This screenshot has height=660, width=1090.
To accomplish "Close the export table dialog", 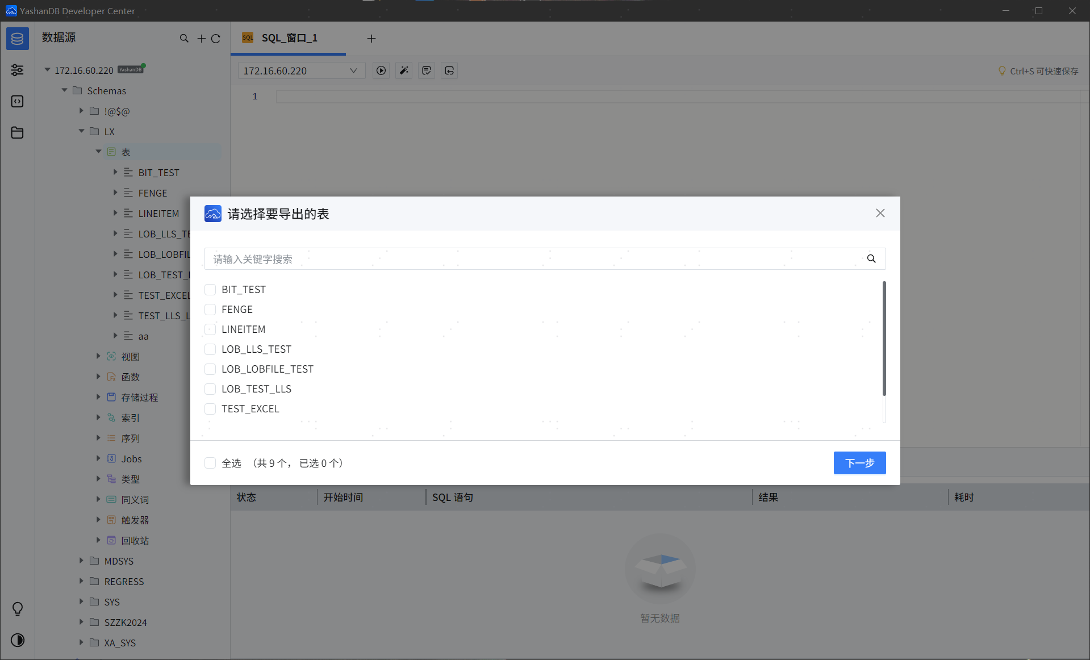I will (x=880, y=213).
